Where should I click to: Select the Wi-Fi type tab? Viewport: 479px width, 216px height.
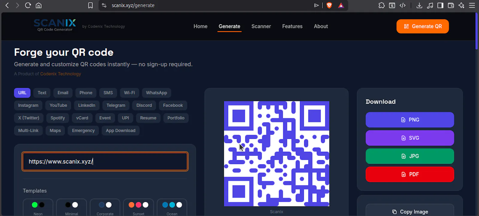(x=129, y=93)
